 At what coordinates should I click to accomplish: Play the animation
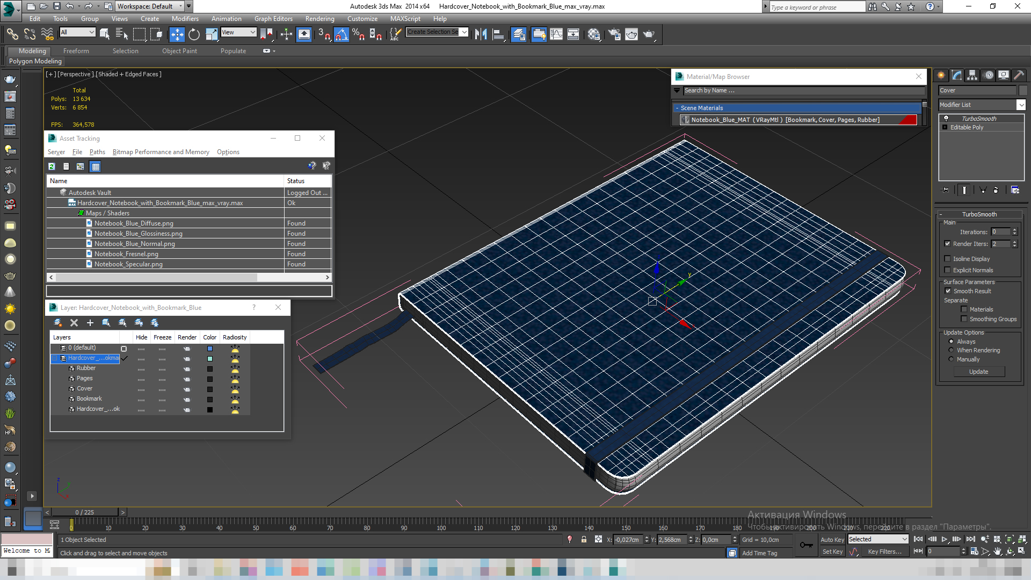coord(945,539)
